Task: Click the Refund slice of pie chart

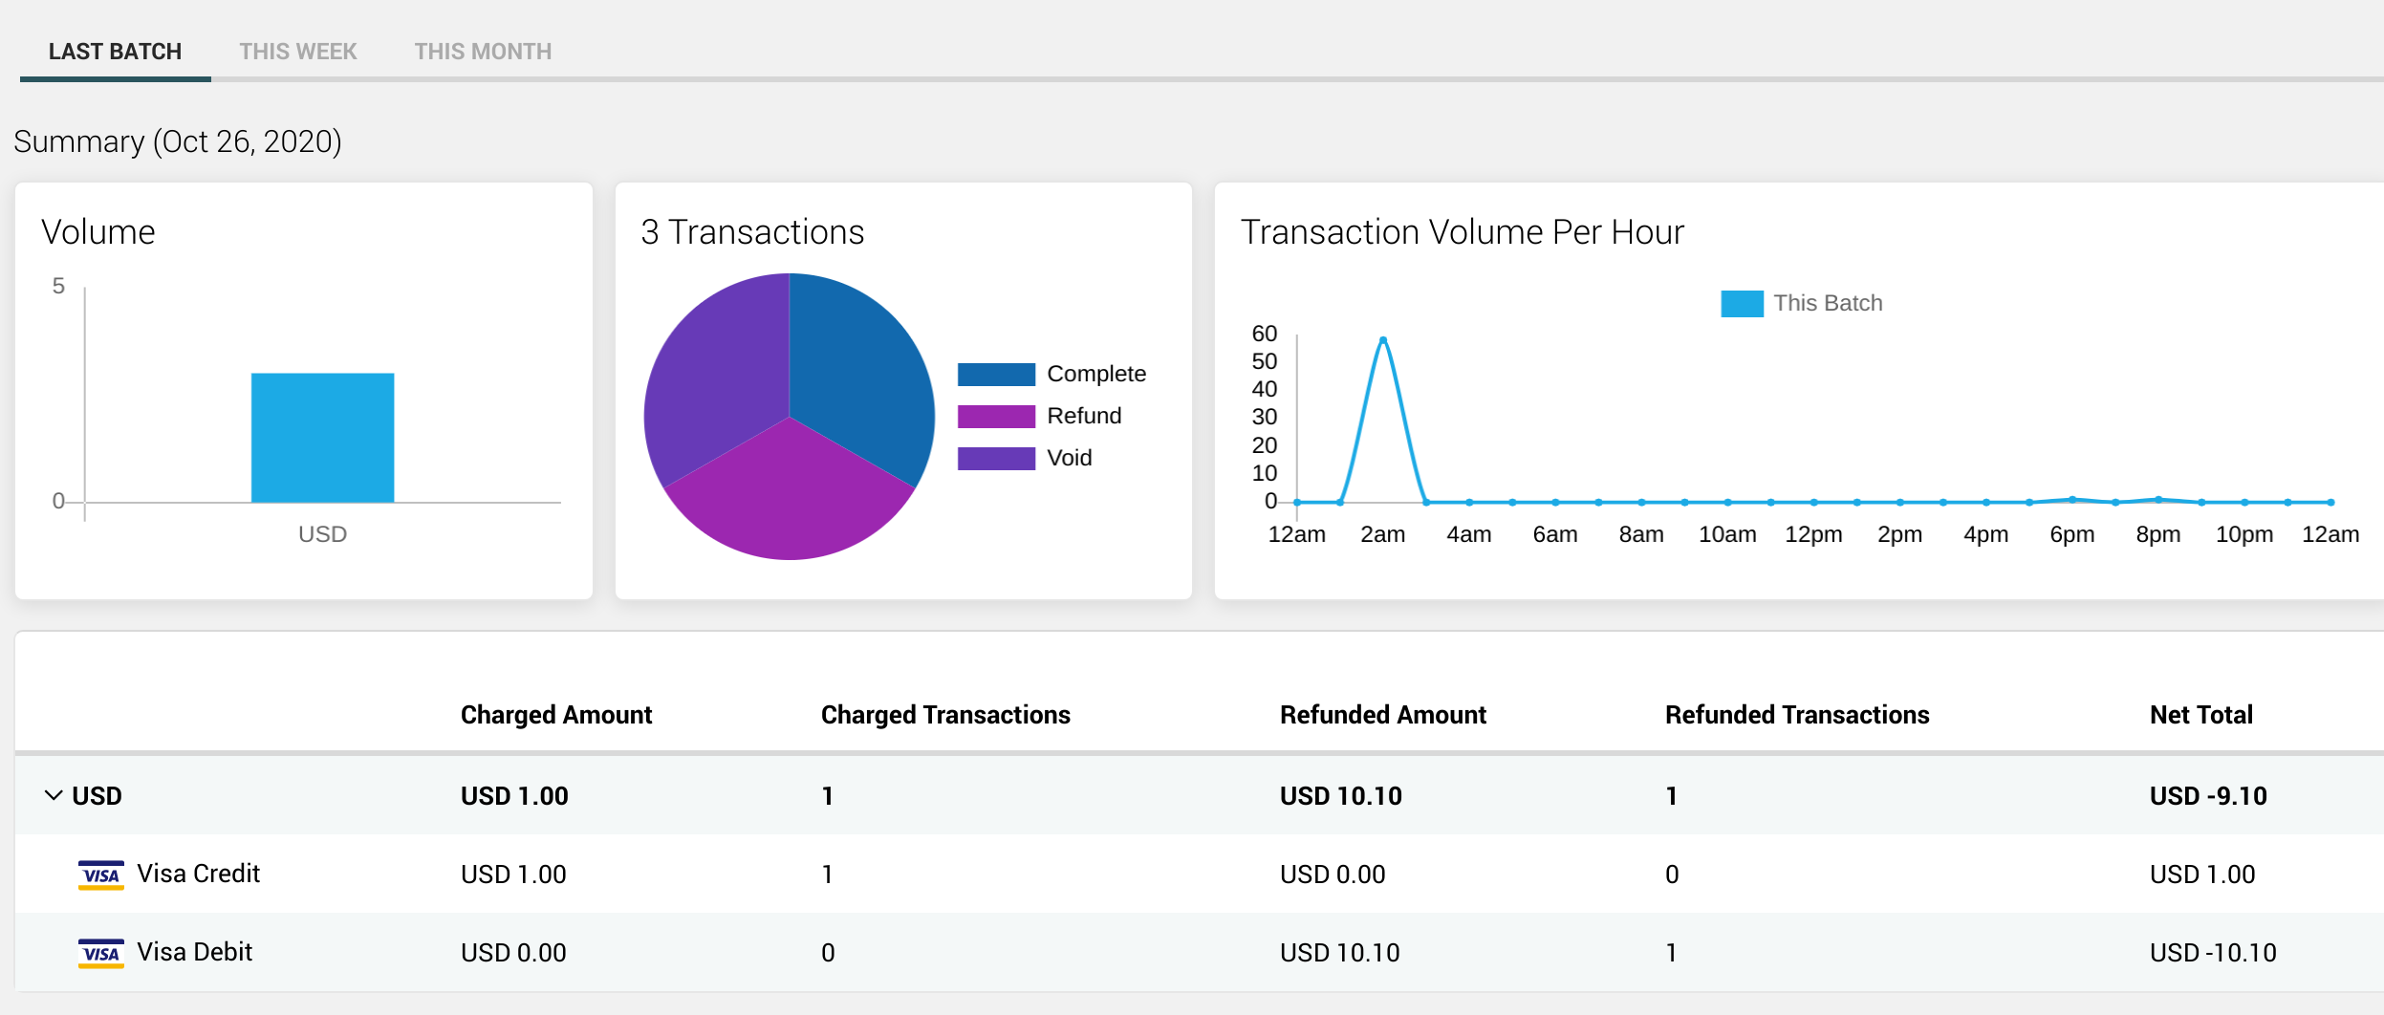Action: pyautogui.click(x=789, y=497)
